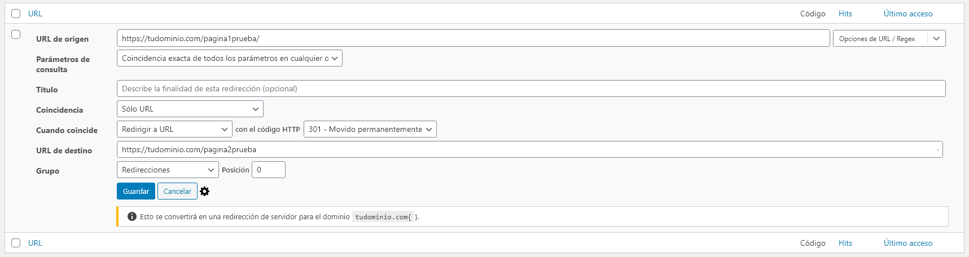The width and height of the screenshot is (969, 257).
Task: Choose HTTP code 301 dropdown
Action: (370, 129)
